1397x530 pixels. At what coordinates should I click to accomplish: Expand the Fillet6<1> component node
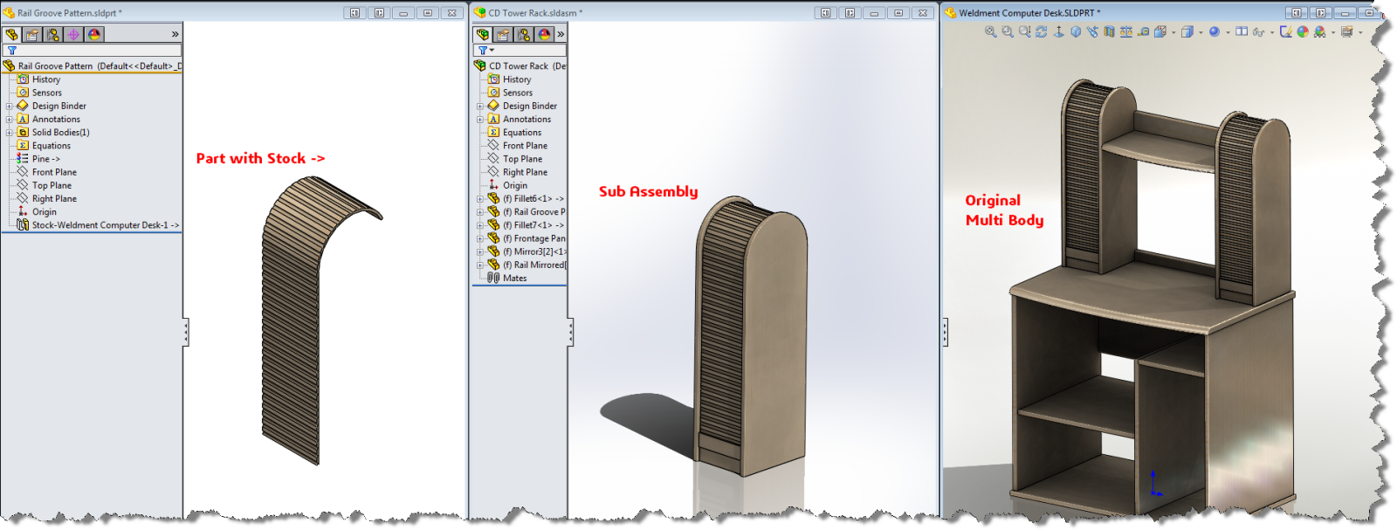pyautogui.click(x=479, y=199)
